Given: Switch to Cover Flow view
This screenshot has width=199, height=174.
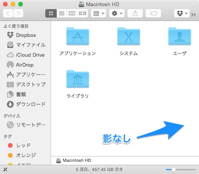Looking at the screenshot, I should [x=82, y=13].
